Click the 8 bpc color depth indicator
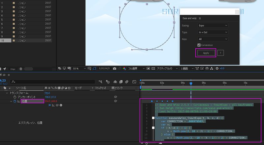Viewport: 264px width, 145px height. point(13,69)
